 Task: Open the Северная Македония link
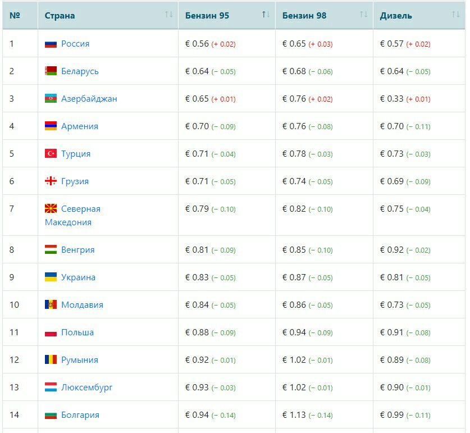pyautogui.click(x=80, y=209)
